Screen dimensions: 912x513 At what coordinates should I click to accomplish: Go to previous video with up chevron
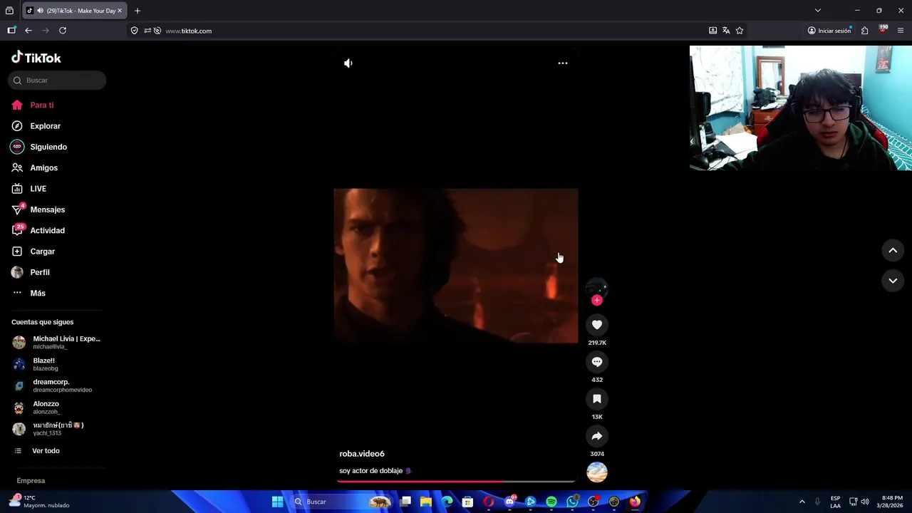893,251
